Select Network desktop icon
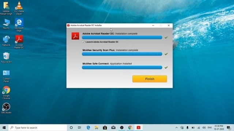 click(6, 41)
